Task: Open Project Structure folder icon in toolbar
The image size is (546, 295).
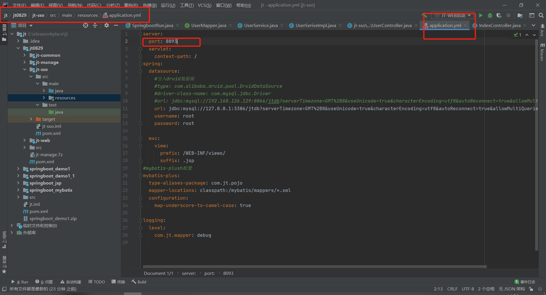Action: click(x=520, y=15)
